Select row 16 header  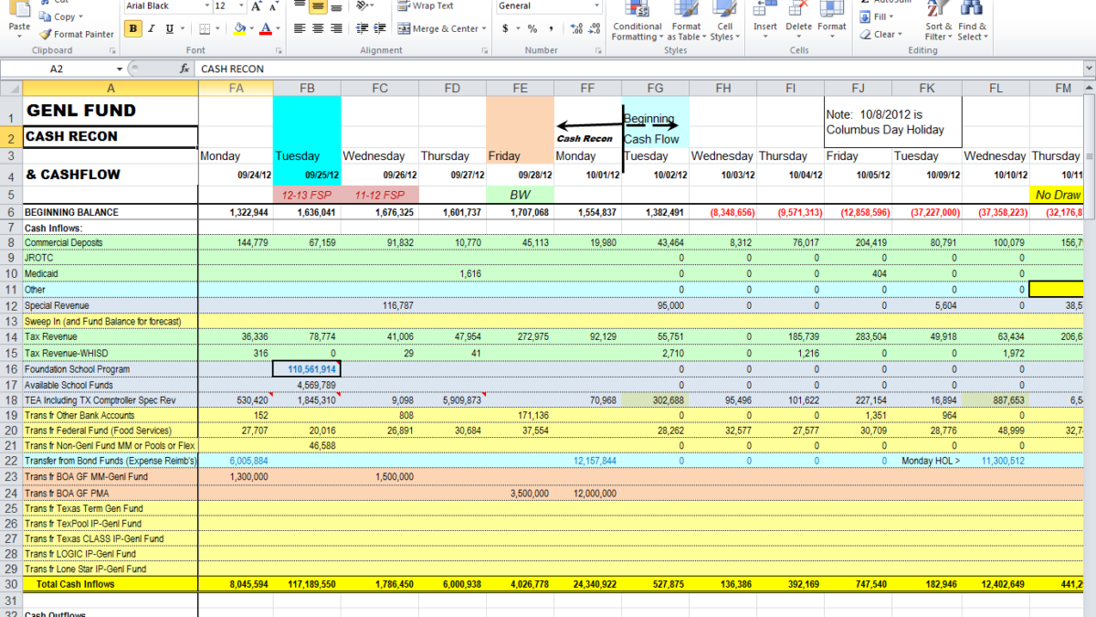pyautogui.click(x=11, y=368)
